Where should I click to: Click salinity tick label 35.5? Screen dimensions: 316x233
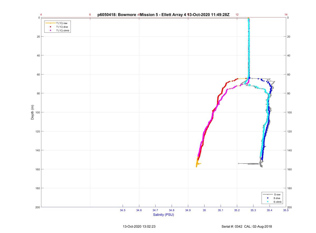(x=286, y=210)
